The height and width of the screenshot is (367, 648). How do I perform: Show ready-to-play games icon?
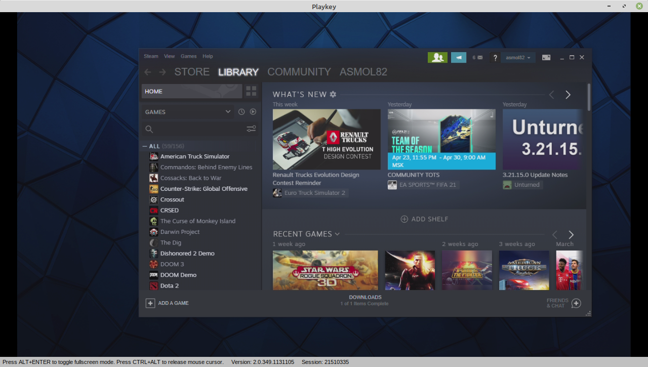pos(253,112)
